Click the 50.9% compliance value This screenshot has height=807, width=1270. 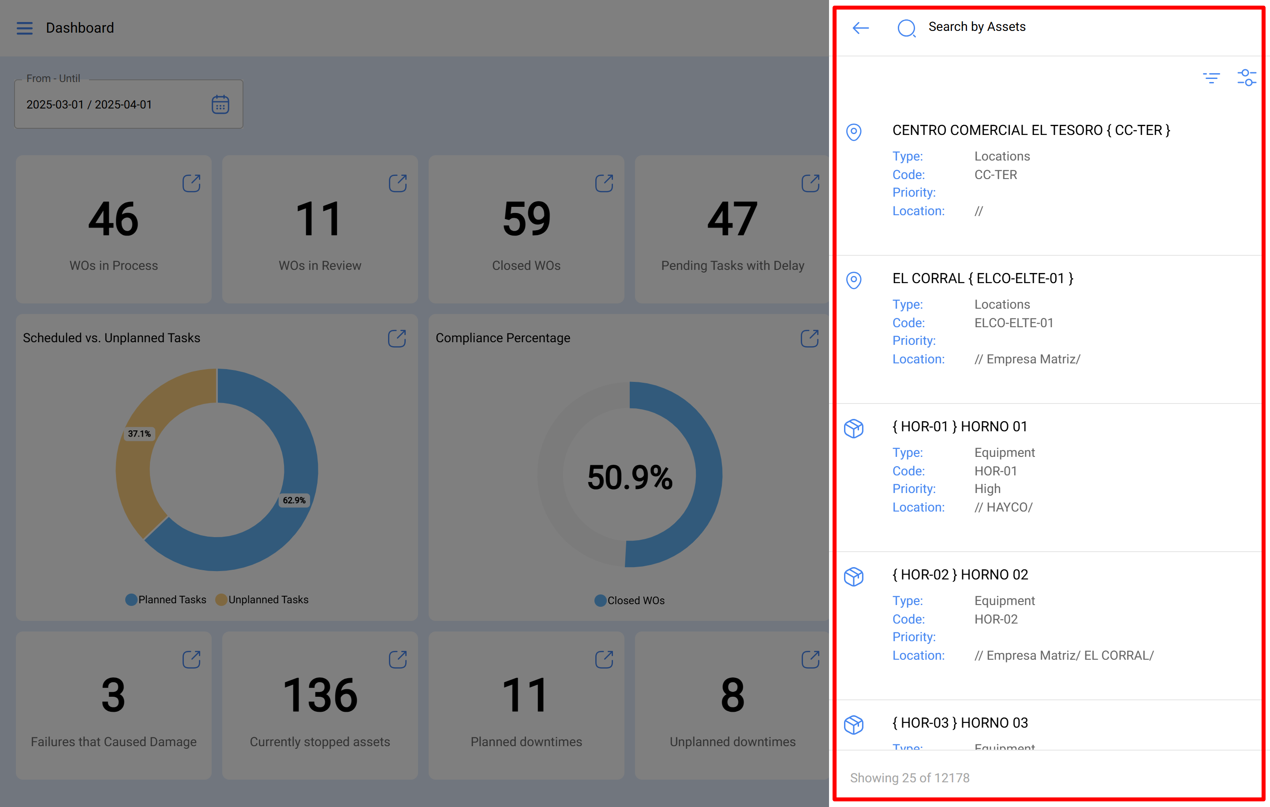(x=630, y=477)
